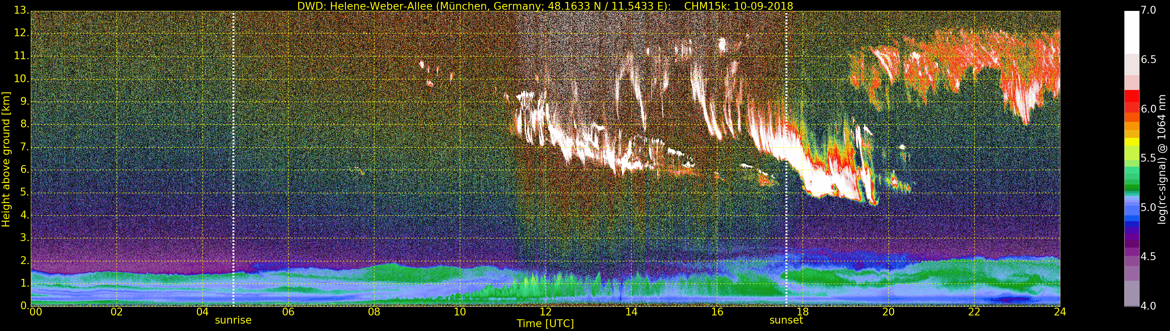Click the "12" time axis tick label
1170x331 pixels.
pyautogui.click(x=546, y=312)
